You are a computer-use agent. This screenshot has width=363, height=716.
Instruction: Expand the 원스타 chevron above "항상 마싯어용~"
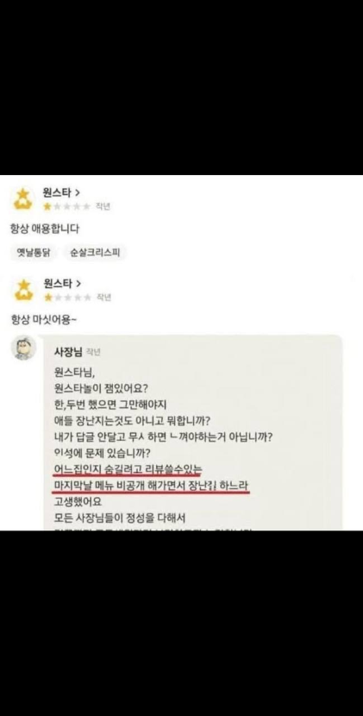(x=78, y=284)
